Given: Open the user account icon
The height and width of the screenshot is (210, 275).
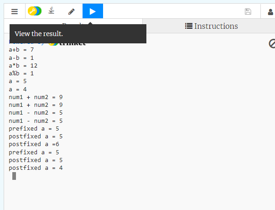Looking at the screenshot, I should tap(270, 11).
